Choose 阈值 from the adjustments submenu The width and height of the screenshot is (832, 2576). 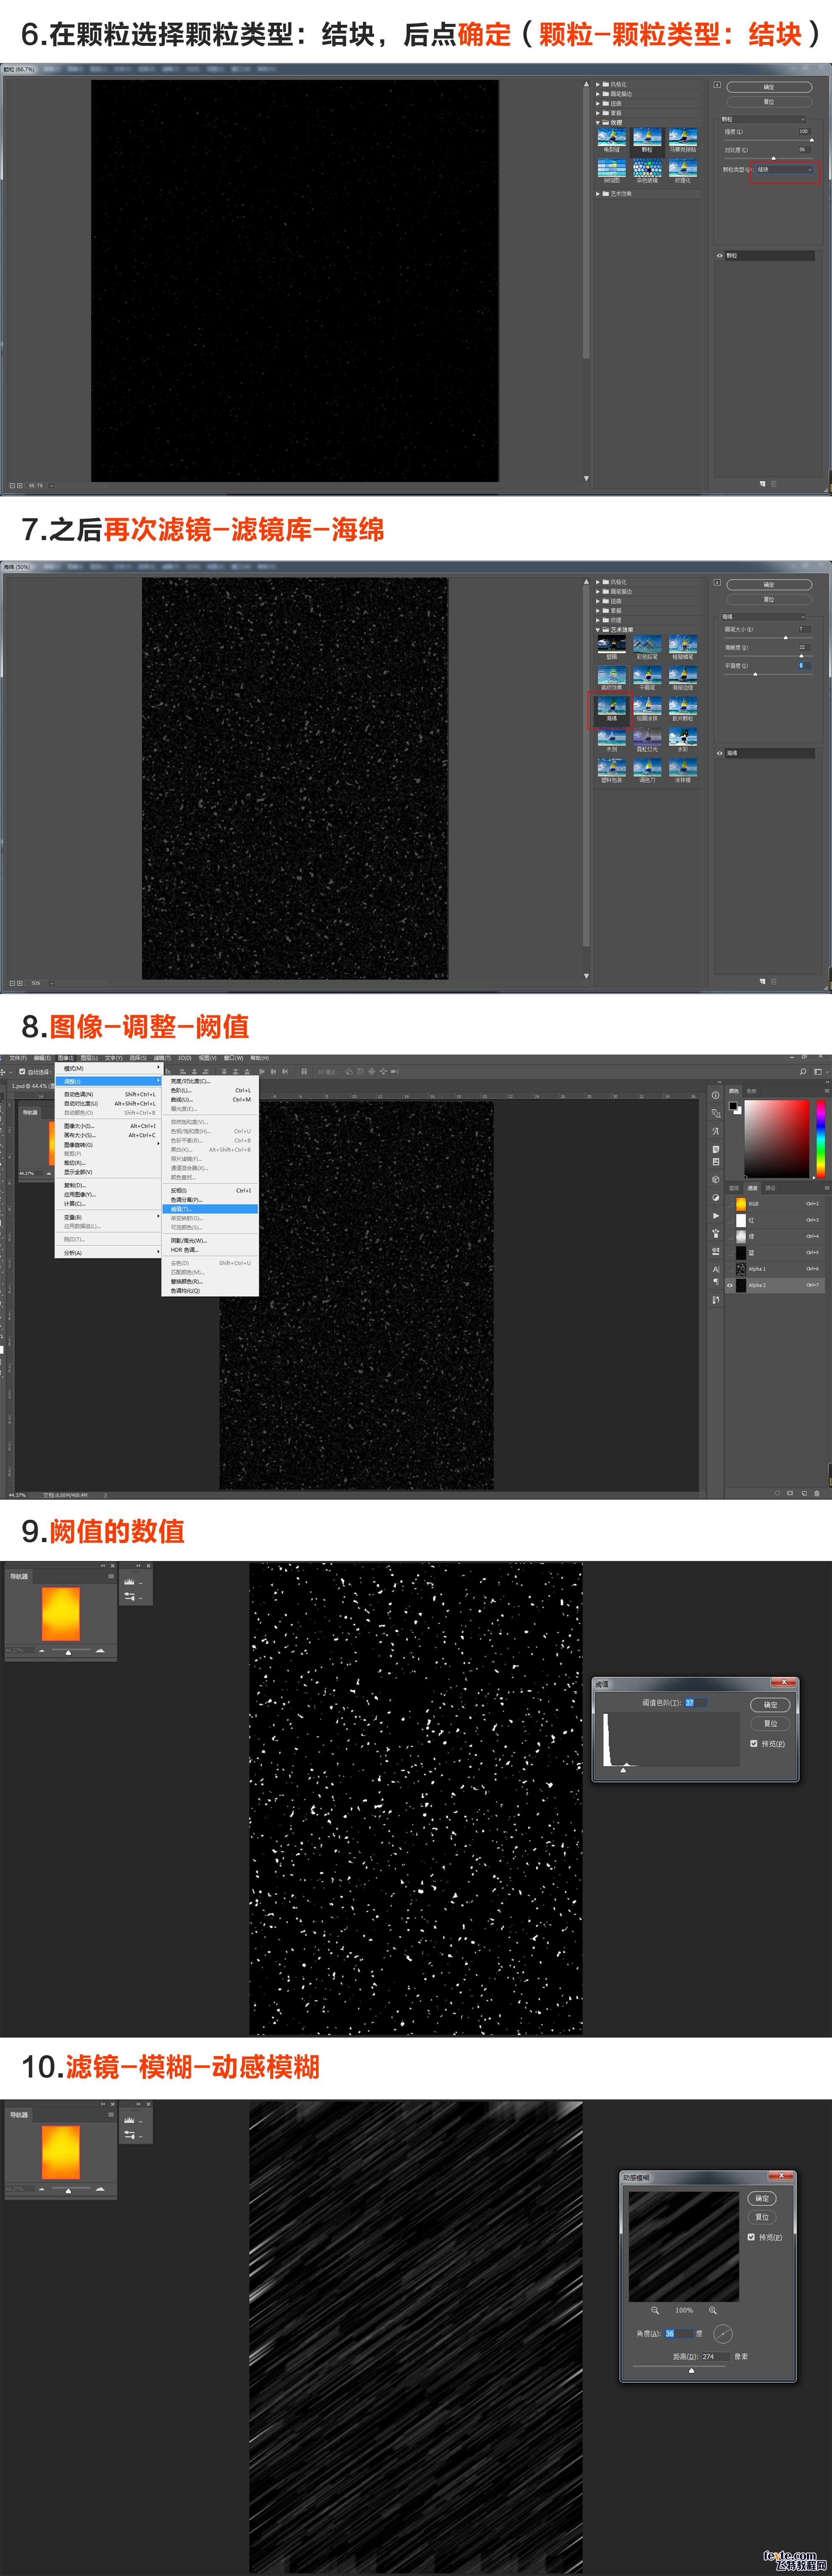(210, 1209)
